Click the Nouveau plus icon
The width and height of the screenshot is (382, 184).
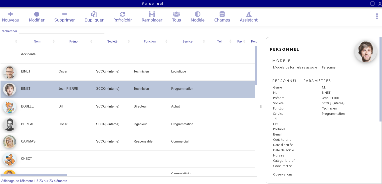11,14
